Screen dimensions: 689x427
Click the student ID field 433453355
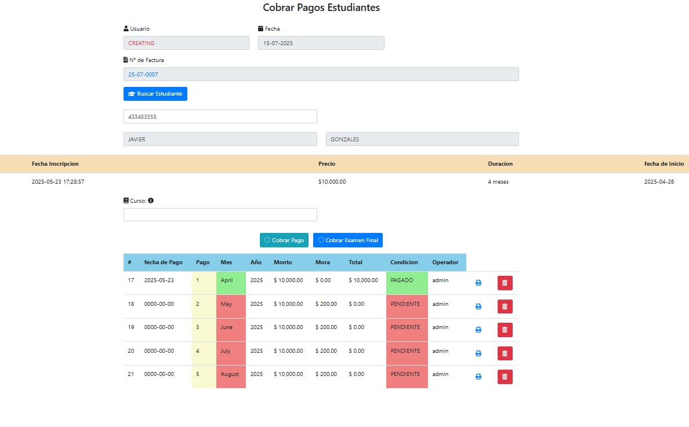point(220,116)
